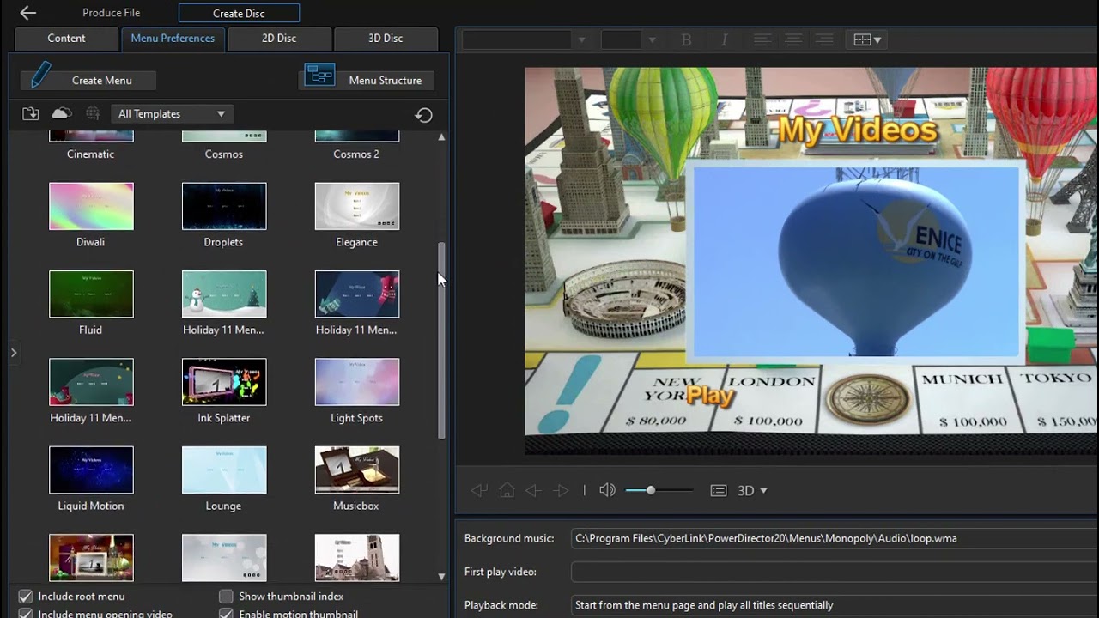
Task: Select the Liquid Motion menu template
Action: tap(91, 470)
